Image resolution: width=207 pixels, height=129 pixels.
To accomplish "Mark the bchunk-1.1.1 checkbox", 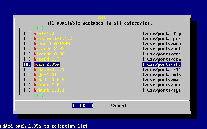I will pyautogui.click(x=27, y=90).
